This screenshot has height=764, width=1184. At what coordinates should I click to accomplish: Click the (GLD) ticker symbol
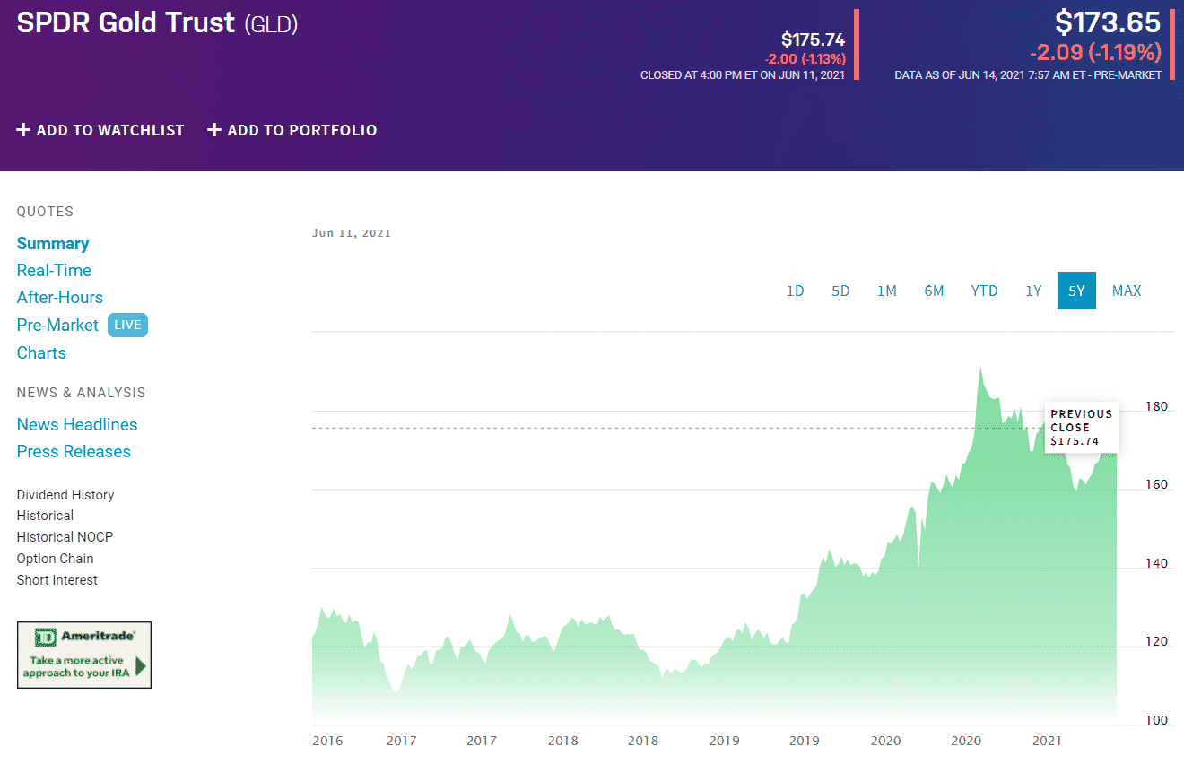pos(271,24)
